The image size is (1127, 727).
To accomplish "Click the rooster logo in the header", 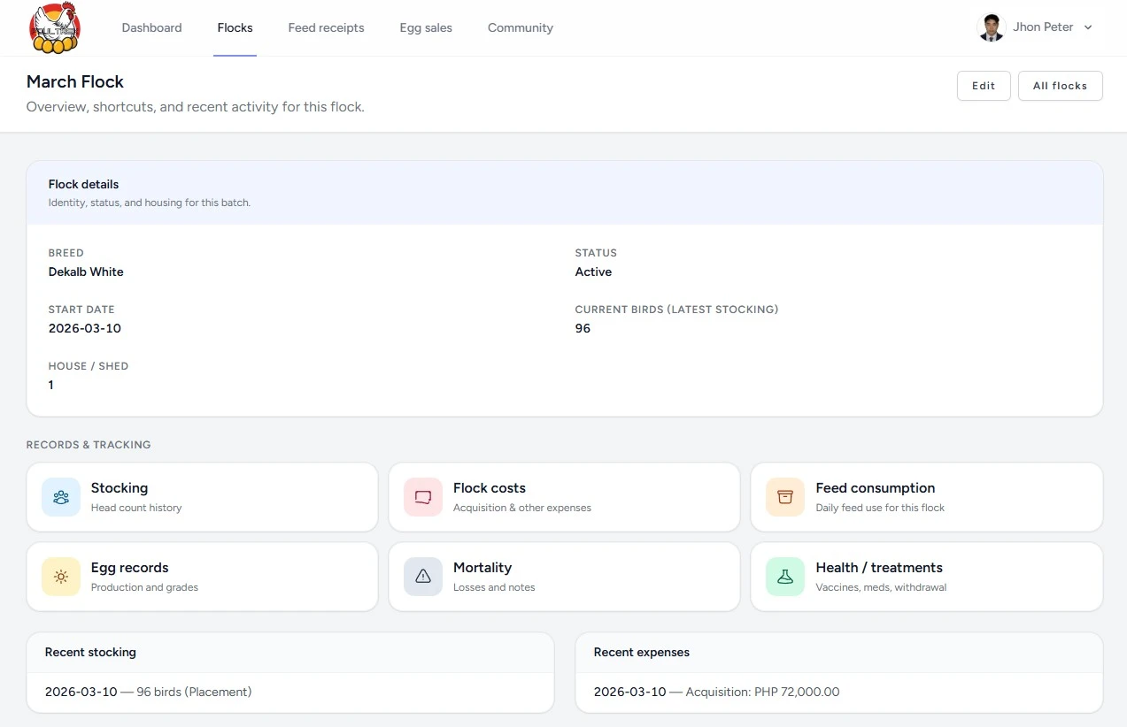I will (x=55, y=27).
